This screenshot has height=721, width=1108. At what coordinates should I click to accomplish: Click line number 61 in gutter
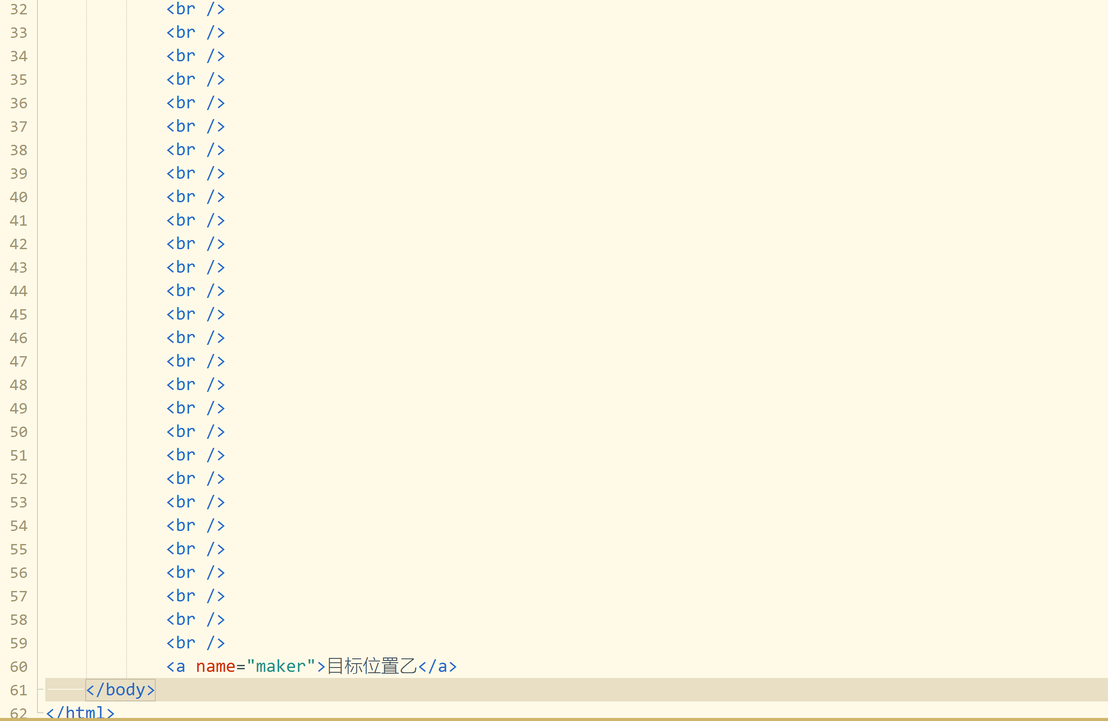(x=19, y=690)
